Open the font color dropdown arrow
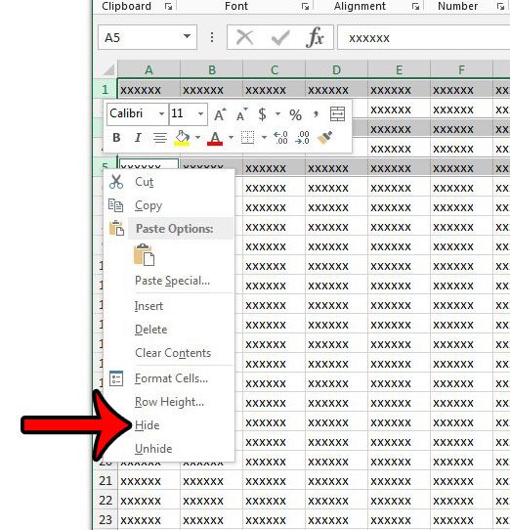Viewport: 510px width, 530px height. (x=231, y=138)
